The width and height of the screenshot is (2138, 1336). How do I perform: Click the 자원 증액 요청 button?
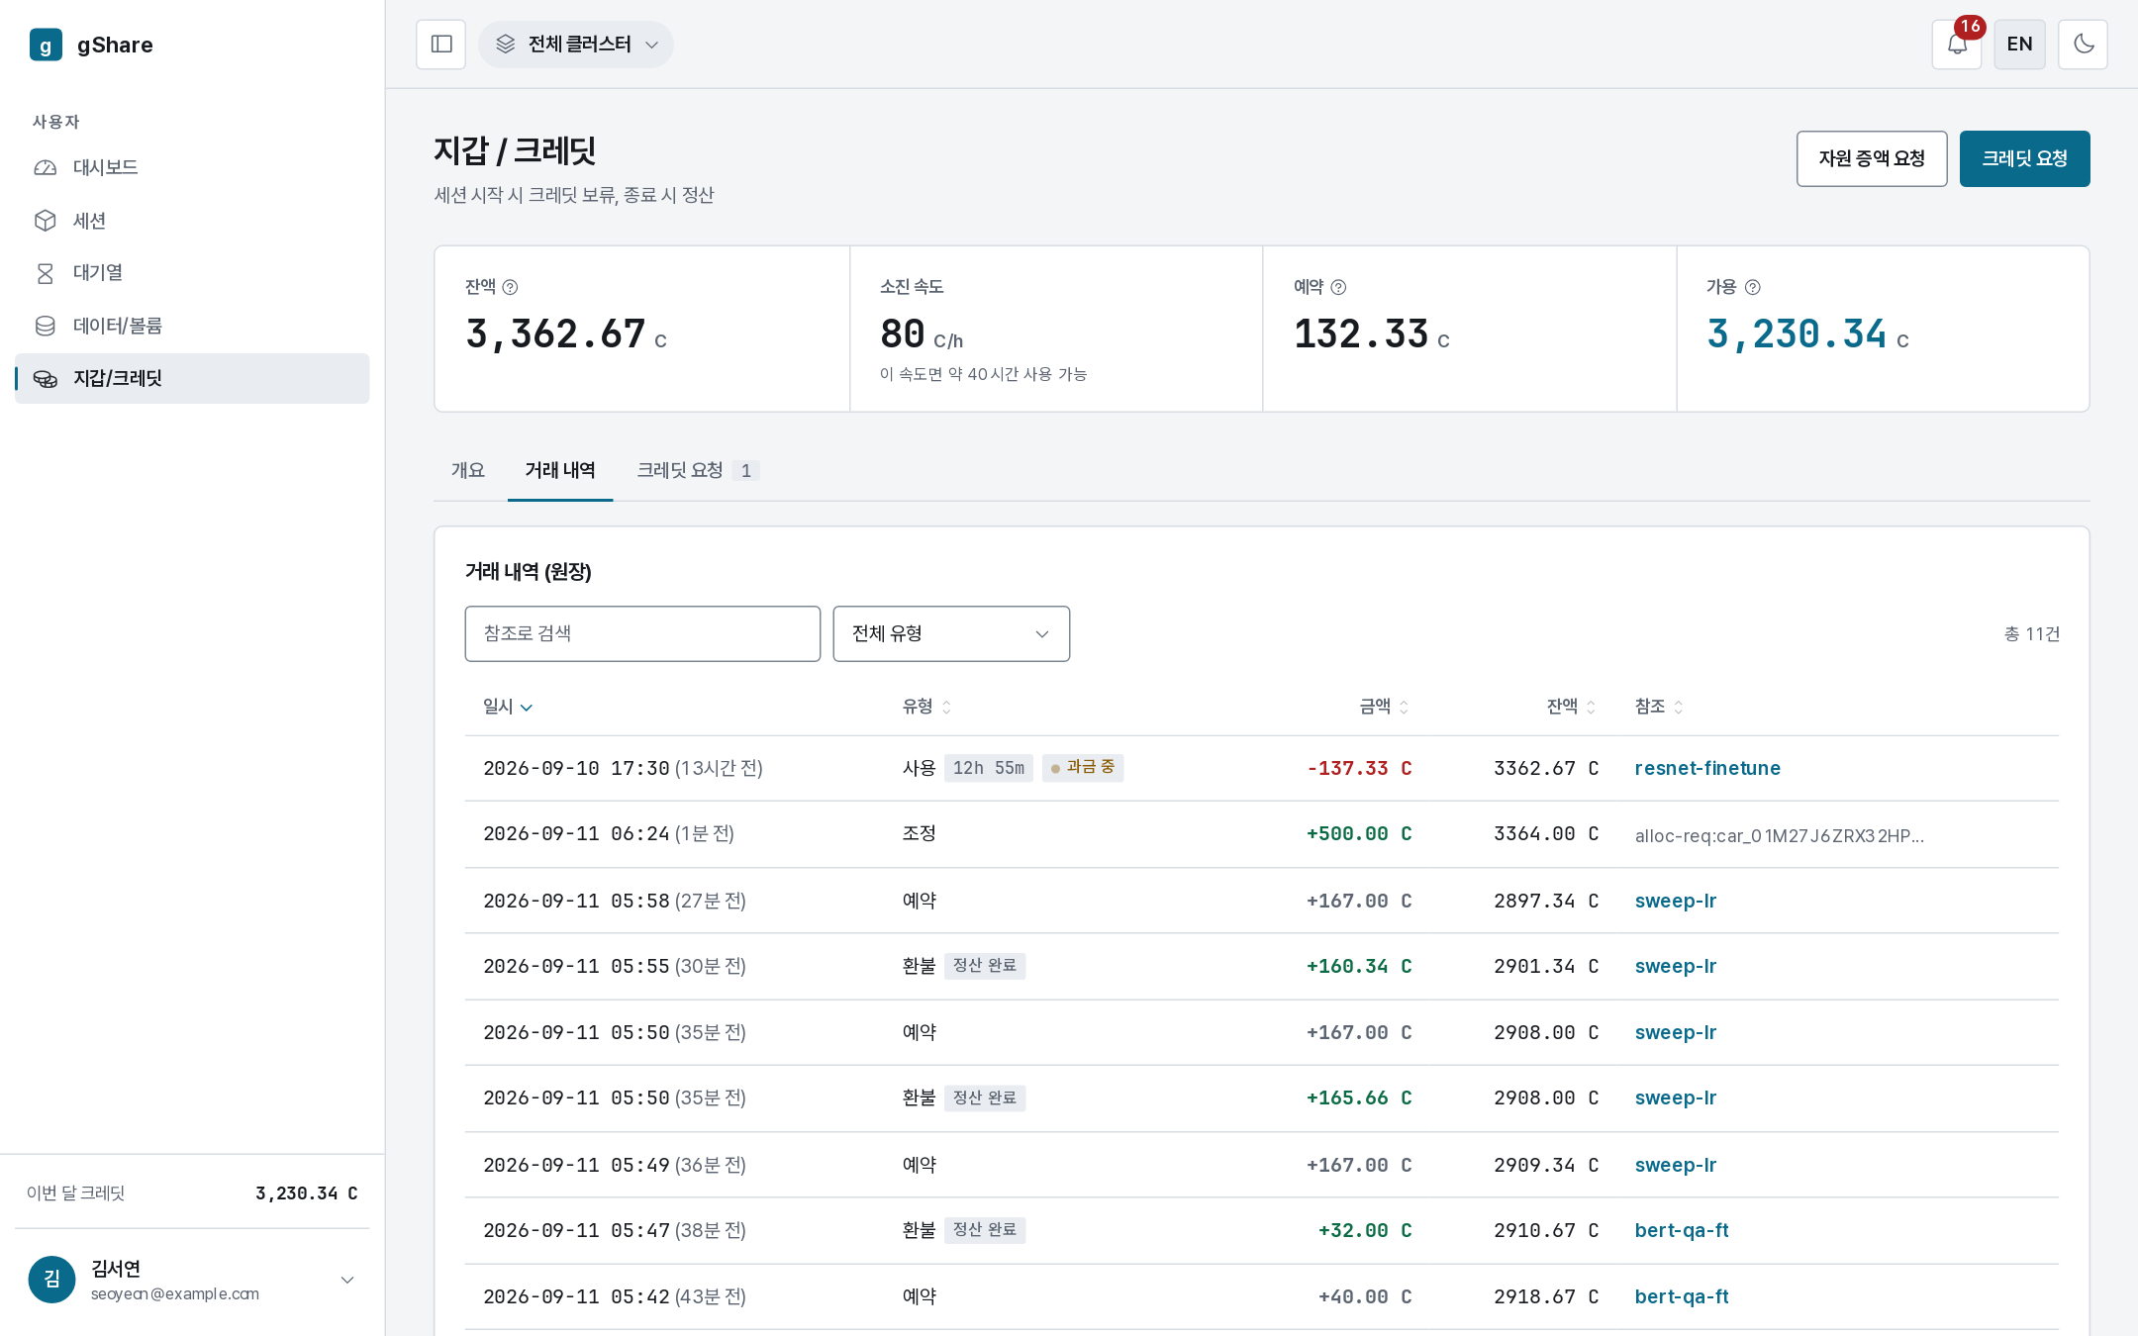click(x=1872, y=158)
